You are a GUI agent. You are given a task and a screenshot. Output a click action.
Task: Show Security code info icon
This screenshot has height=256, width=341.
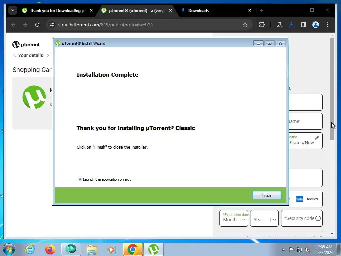(x=318, y=218)
